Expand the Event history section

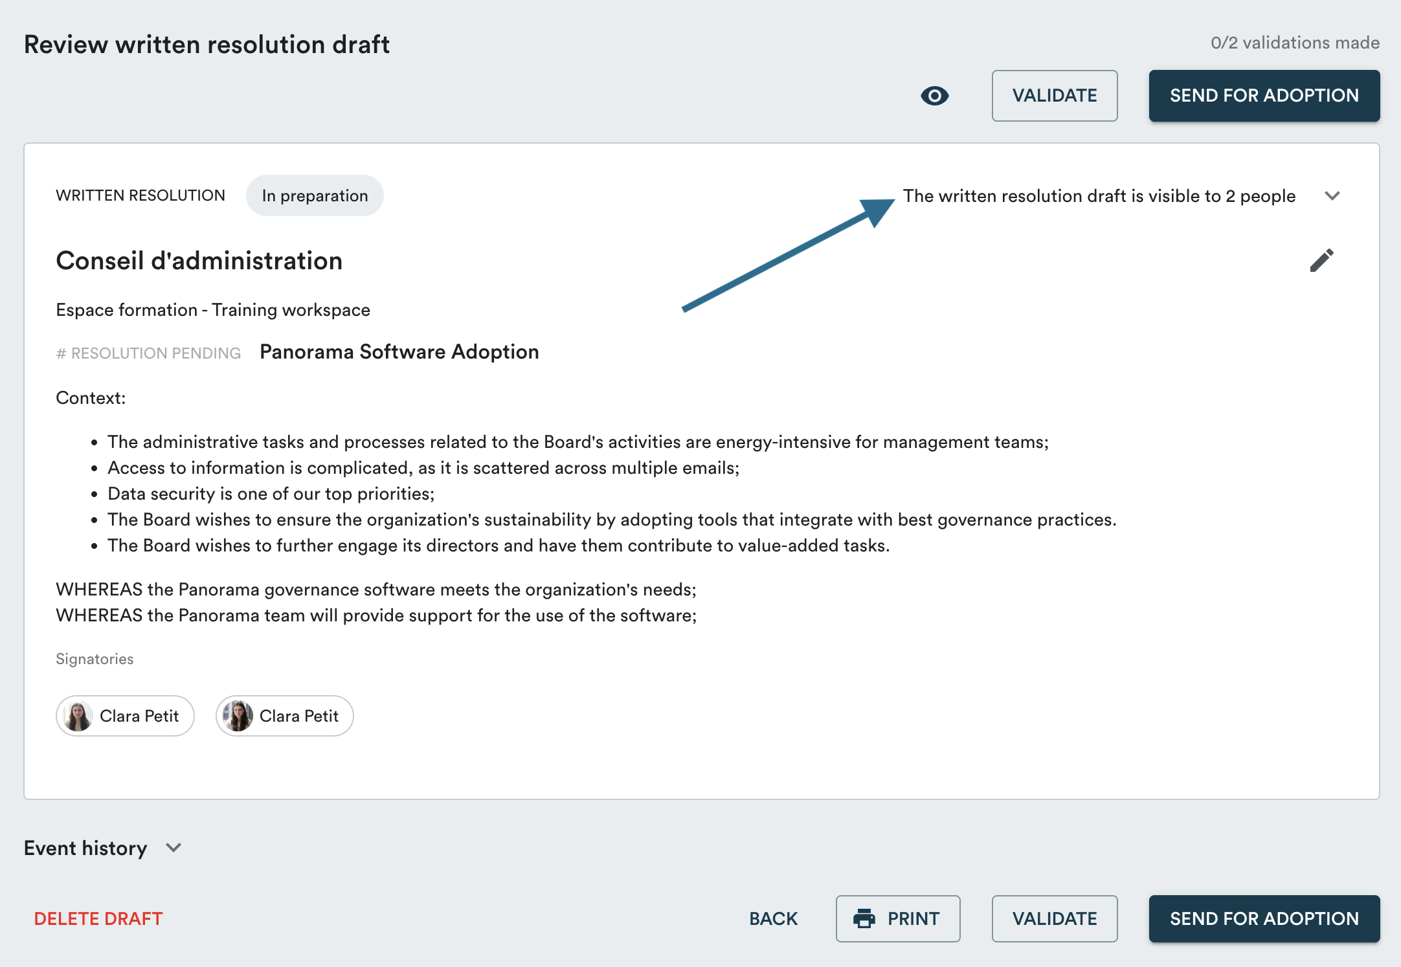(x=174, y=847)
